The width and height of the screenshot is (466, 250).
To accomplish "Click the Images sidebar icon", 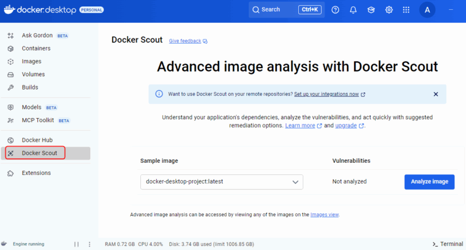I will click(x=10, y=62).
